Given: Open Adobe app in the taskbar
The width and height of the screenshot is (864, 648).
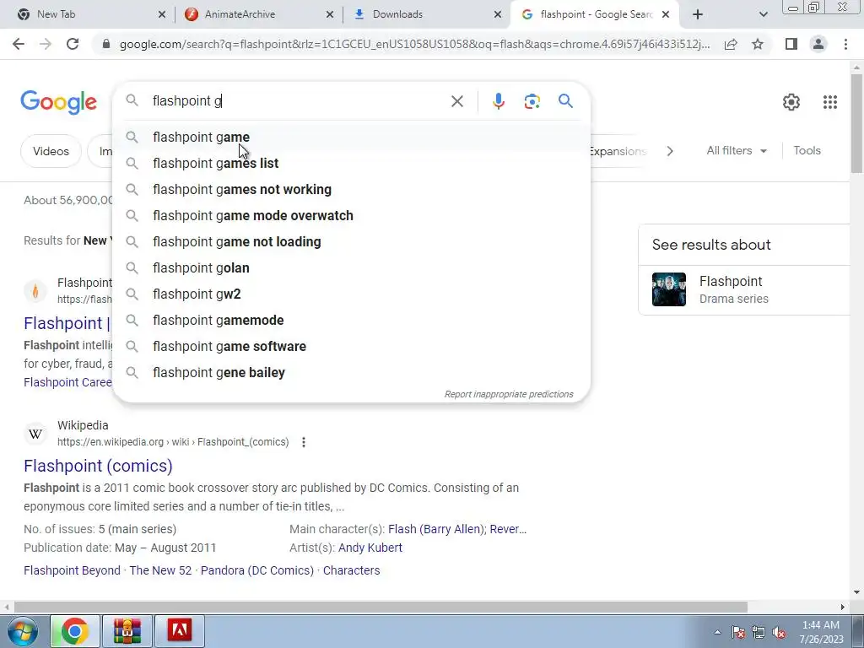Looking at the screenshot, I should pos(180,631).
